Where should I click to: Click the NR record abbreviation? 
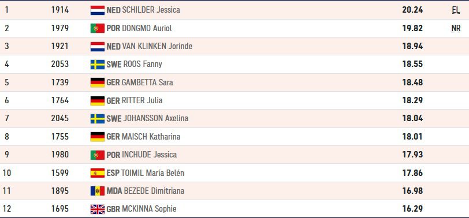[456, 28]
